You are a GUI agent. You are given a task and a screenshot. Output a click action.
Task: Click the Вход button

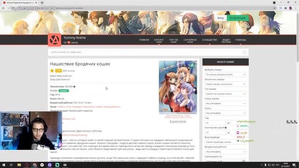pyautogui.click(x=221, y=18)
